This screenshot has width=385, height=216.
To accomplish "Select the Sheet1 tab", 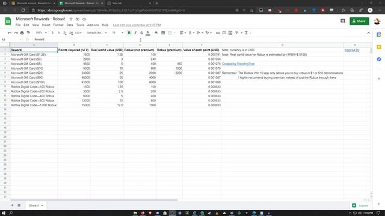I will click(x=36, y=205).
